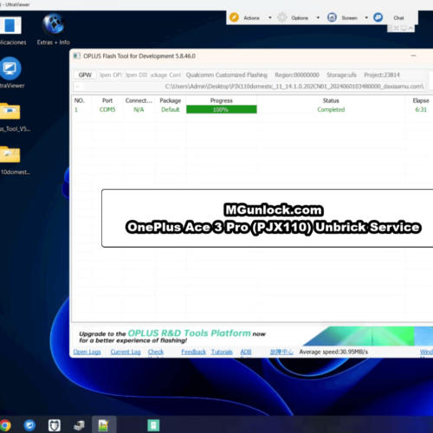Viewport: 433px width, 433px height.
Task: Click the UltraViewer Screen icon
Action: coord(332,17)
